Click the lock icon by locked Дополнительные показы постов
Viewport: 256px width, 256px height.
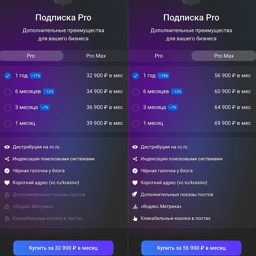click(7, 195)
